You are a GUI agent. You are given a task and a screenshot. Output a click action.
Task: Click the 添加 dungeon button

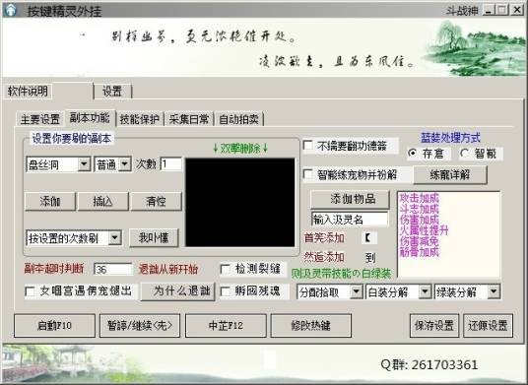(50, 201)
